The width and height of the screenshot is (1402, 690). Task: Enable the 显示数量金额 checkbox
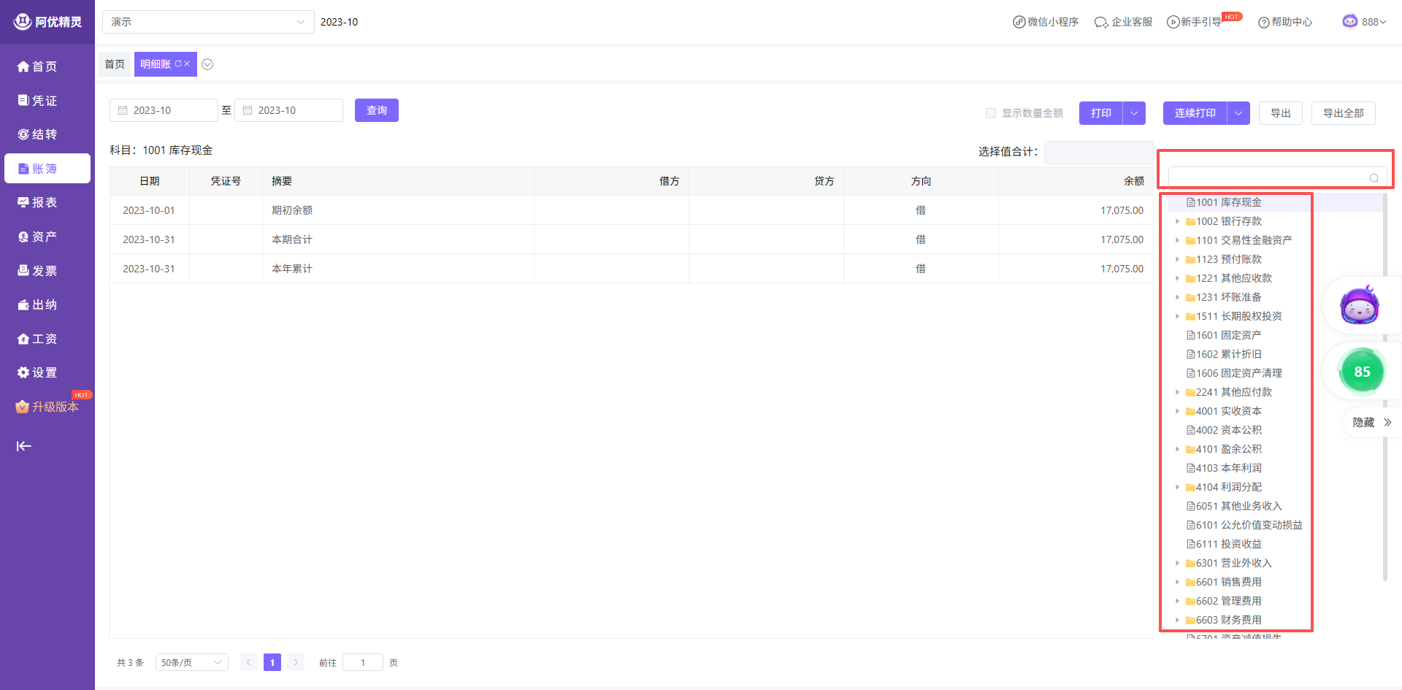pos(991,113)
